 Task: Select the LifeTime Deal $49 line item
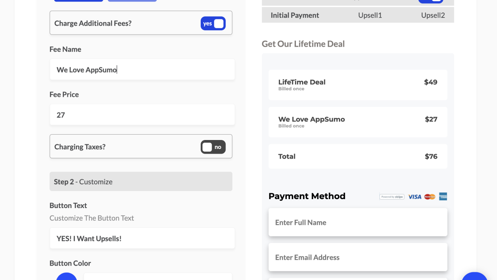click(x=358, y=85)
